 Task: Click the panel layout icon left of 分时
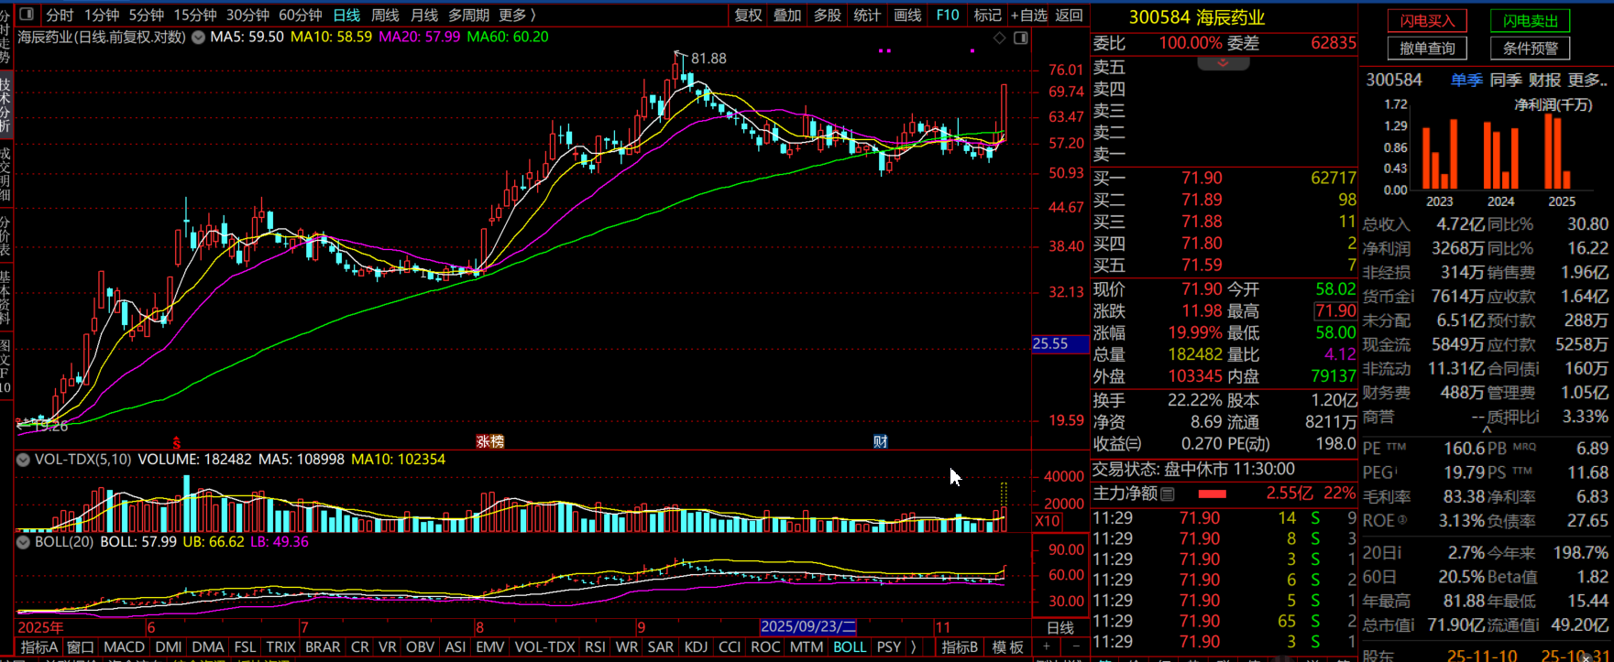click(x=27, y=15)
